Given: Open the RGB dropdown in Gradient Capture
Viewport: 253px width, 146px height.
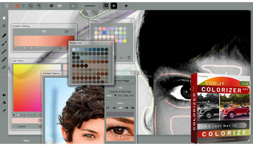Looking at the screenshot, I should click(111, 96).
